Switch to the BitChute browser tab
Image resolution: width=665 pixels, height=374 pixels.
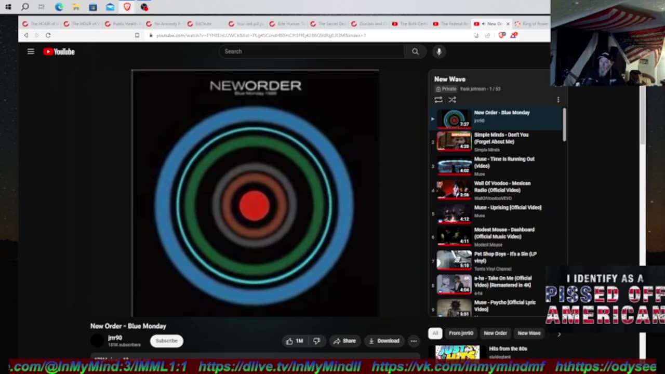click(205, 24)
